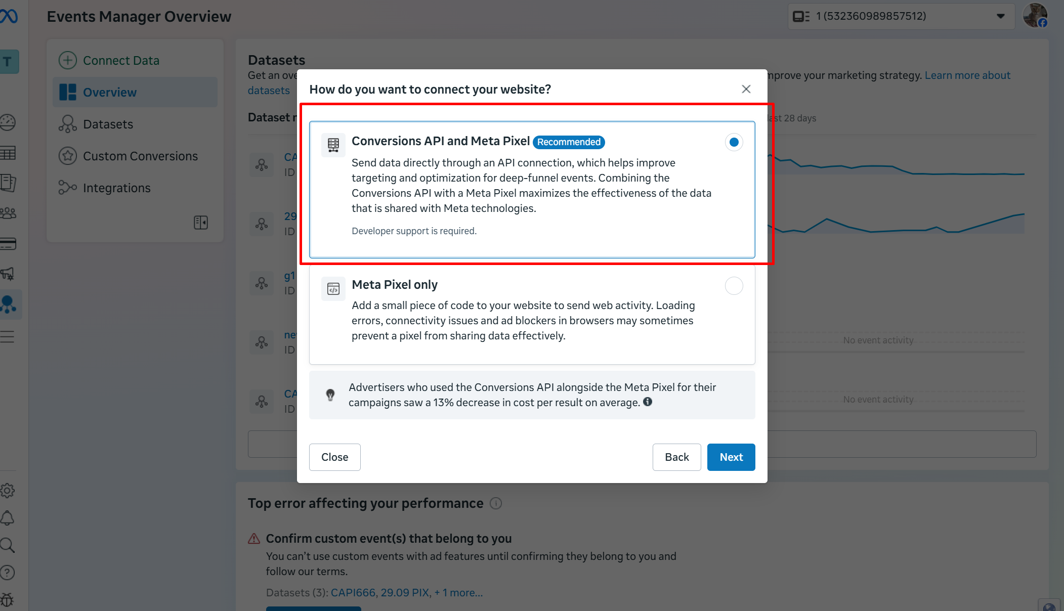Image resolution: width=1064 pixels, height=611 pixels.
Task: Open the Help question mark icon
Action: 8,573
